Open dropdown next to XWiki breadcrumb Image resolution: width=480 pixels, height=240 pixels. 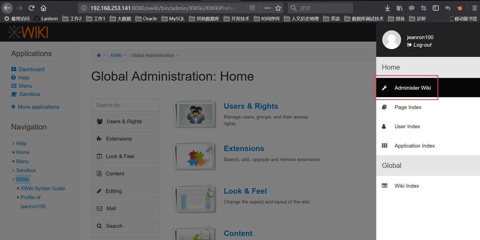coord(125,55)
